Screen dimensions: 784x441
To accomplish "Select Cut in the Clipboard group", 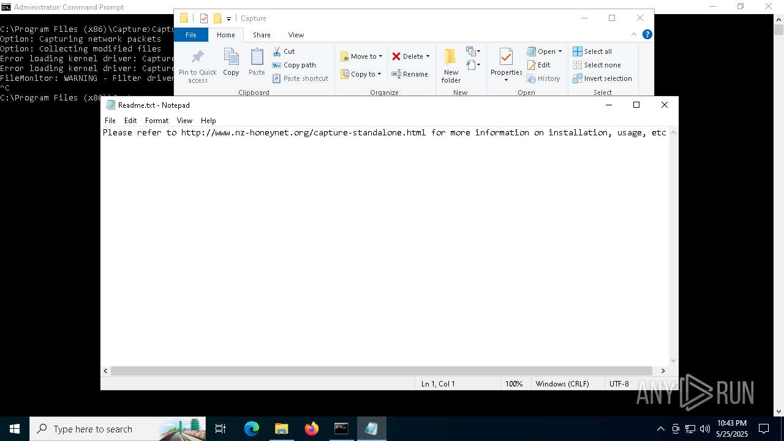I will pyautogui.click(x=284, y=51).
